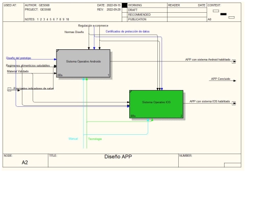Viewport: 275px width, 206px height.
Task: Click the 0Bs cost label in Android box
Action: click(x=60, y=75)
